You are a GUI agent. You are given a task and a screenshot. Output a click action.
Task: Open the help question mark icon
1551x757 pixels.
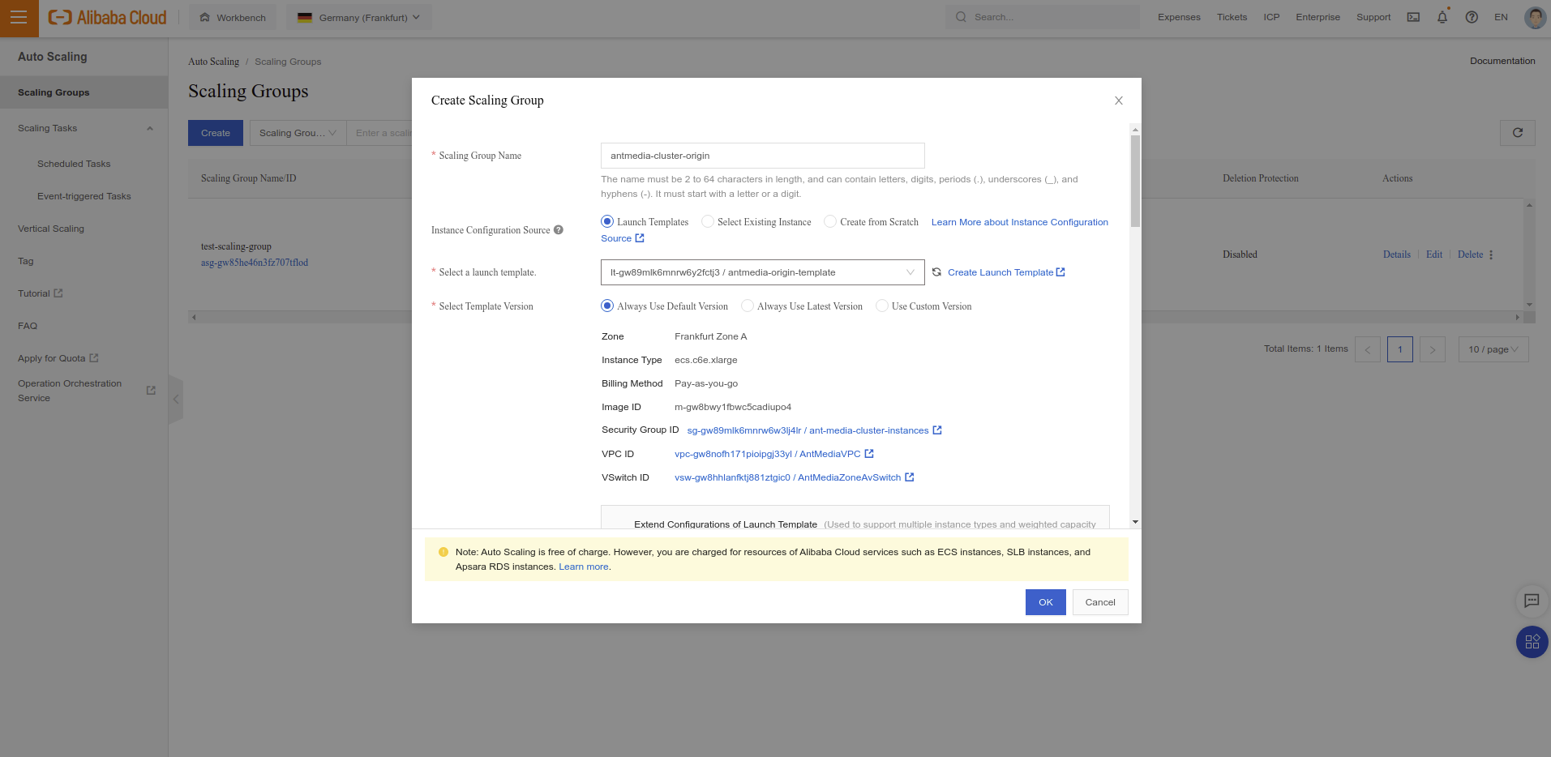(1472, 17)
